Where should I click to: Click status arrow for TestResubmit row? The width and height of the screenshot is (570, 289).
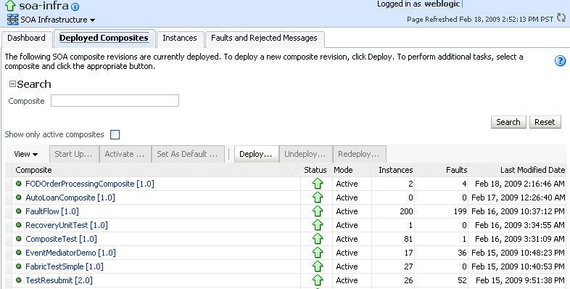(318, 280)
